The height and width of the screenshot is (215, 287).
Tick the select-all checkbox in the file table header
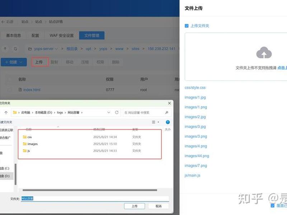10,79
